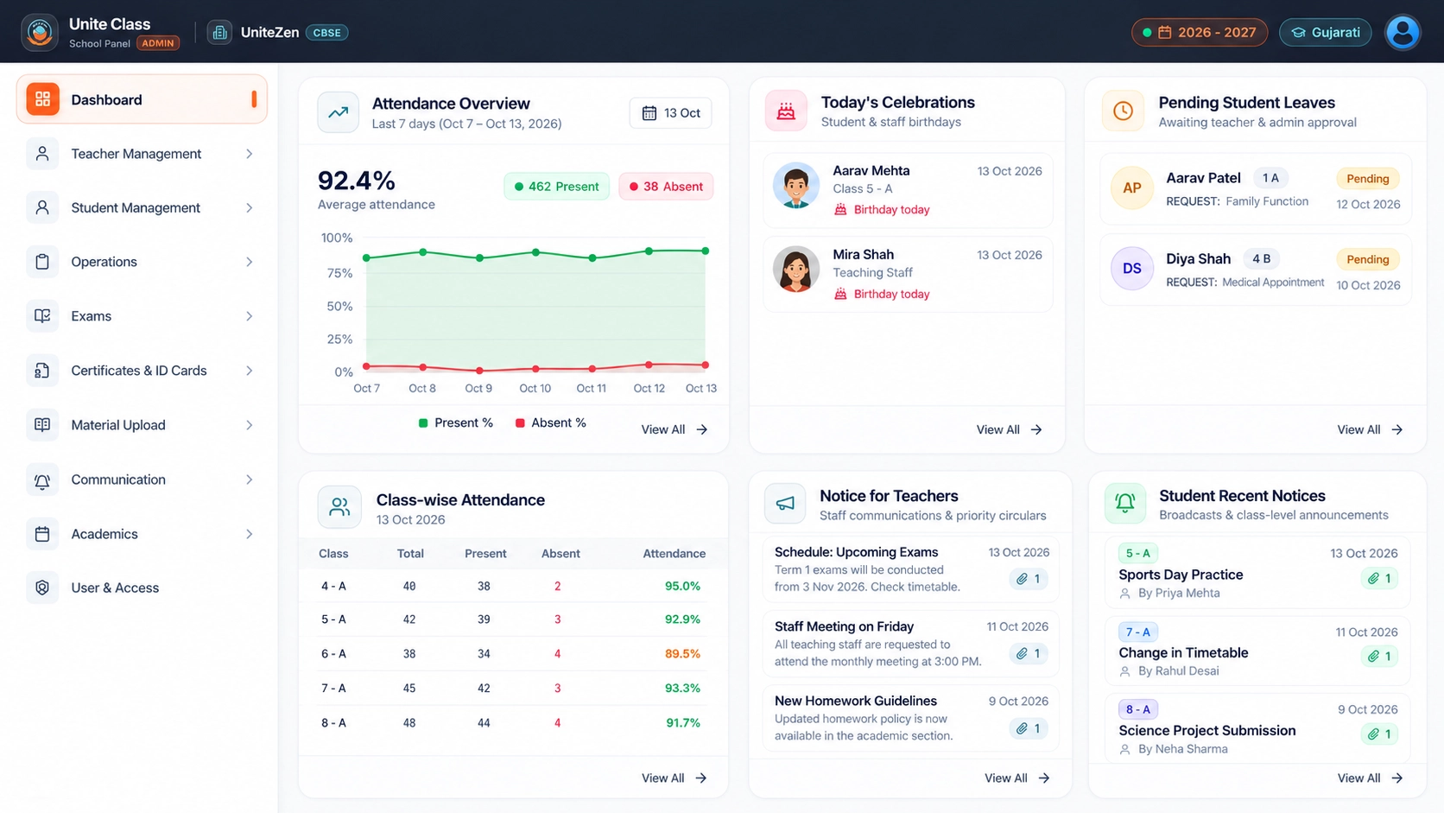Click View All in Attendance Overview
The width and height of the screenshot is (1444, 813).
click(674, 429)
